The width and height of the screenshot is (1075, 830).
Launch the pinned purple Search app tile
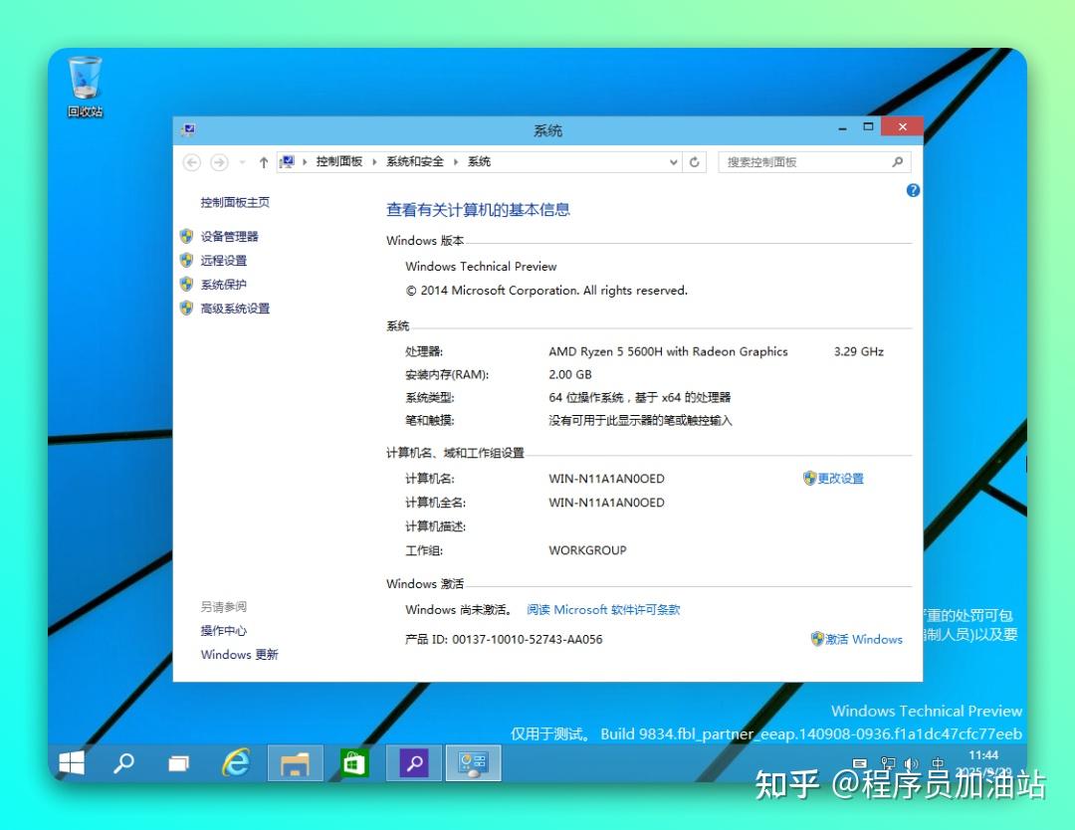pyautogui.click(x=414, y=763)
